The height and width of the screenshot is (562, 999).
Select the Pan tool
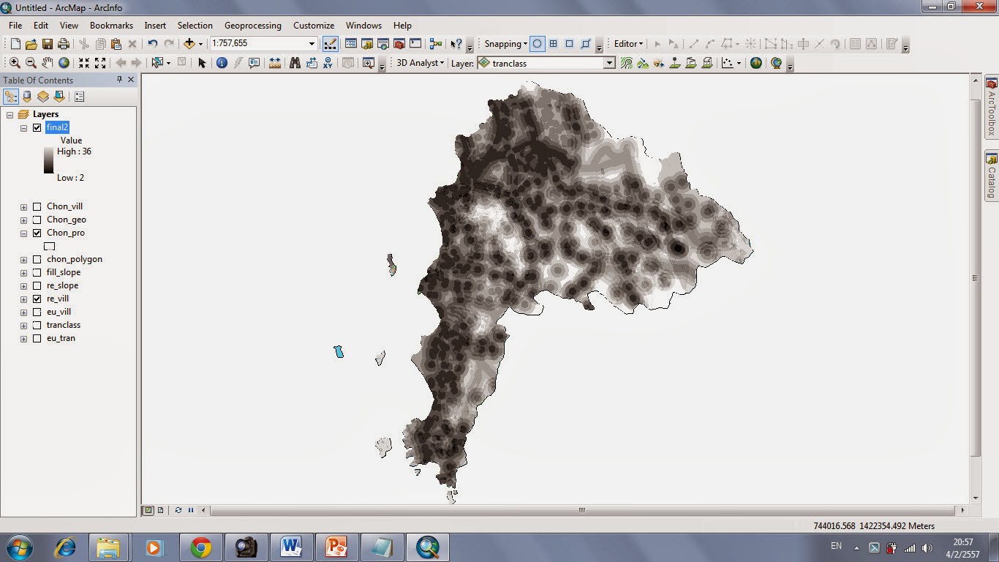pyautogui.click(x=48, y=63)
